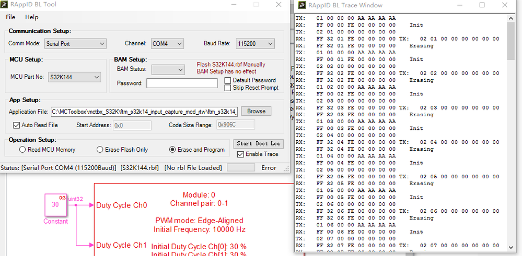This screenshot has width=522, height=256.
Task: Minimize the RAppID BL Tool window
Action: (234, 5)
